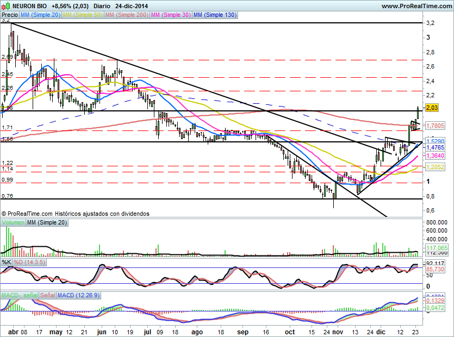The width and height of the screenshot is (454, 337).
Task: Click the Volumen panel label
Action: pyautogui.click(x=13, y=223)
